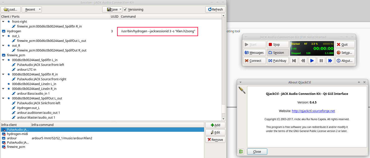Image resolution: width=370 pixels, height=158 pixels.
Task: Click the firewire_pcm client icon in the tree
Action: (x=4, y=55)
